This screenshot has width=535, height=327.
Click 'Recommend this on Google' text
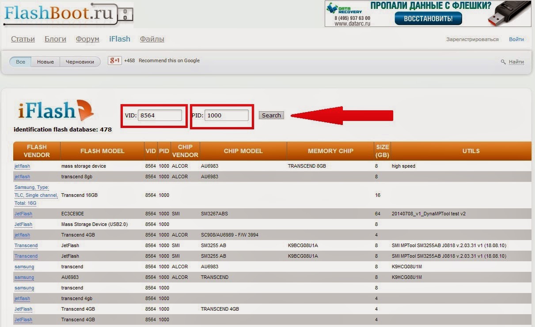[169, 60]
